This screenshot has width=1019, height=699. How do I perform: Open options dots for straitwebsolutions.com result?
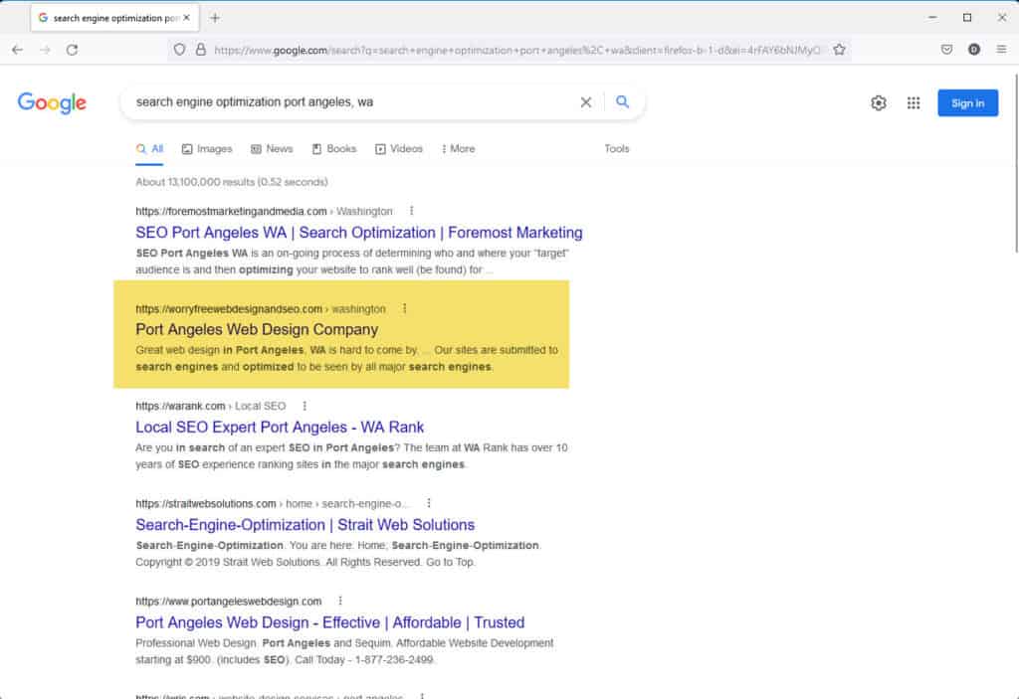point(428,503)
